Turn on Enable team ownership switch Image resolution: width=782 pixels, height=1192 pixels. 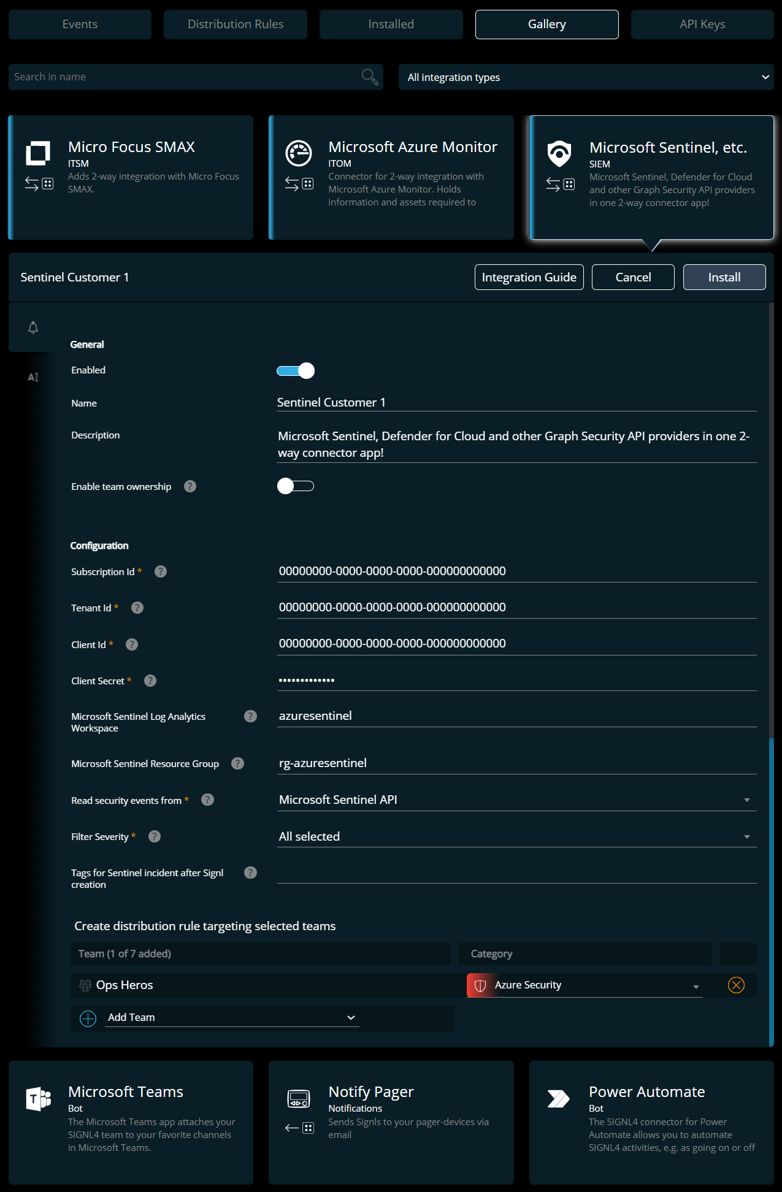(x=296, y=486)
